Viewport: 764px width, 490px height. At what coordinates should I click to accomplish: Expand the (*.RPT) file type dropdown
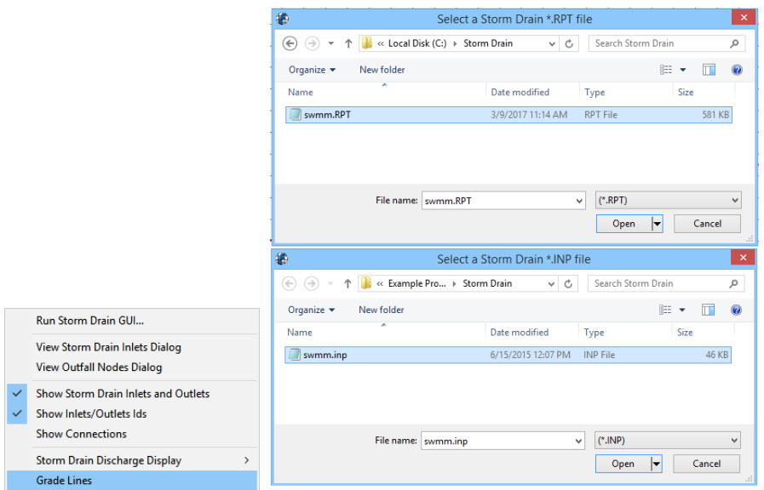click(735, 201)
